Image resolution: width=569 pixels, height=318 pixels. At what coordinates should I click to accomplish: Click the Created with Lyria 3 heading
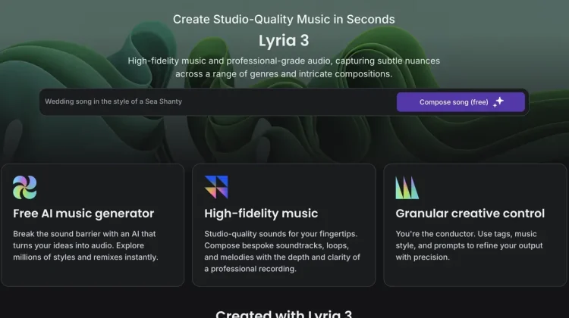pos(284,313)
